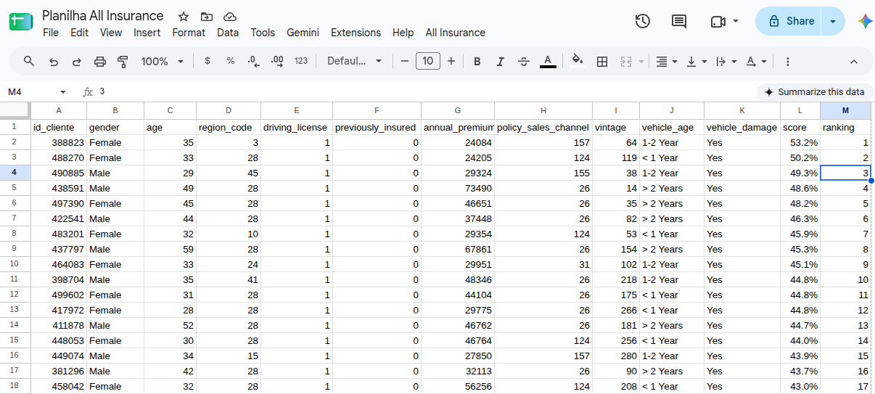Open the Insert menu

coord(147,33)
